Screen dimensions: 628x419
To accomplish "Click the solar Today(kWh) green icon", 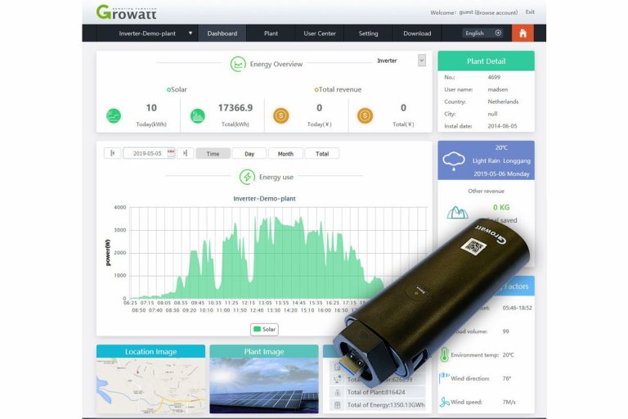I will pos(114,116).
